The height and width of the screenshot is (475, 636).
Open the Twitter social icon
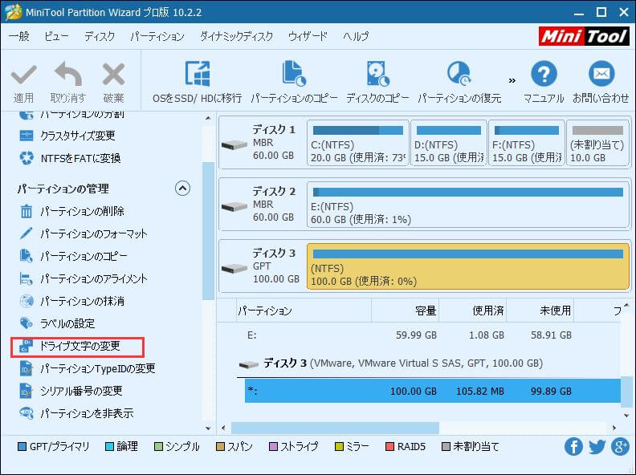click(597, 447)
